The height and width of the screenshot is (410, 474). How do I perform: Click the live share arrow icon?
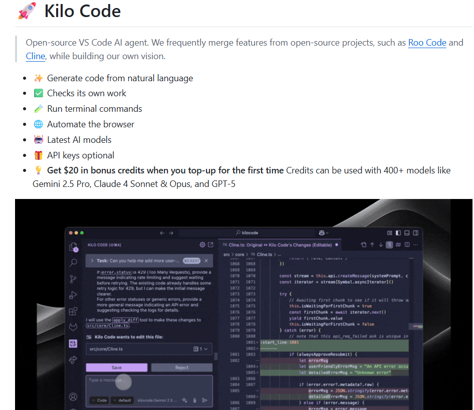pos(73,359)
